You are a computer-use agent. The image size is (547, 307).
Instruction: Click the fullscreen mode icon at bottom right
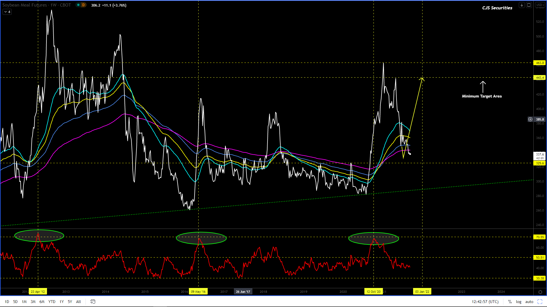click(540, 302)
